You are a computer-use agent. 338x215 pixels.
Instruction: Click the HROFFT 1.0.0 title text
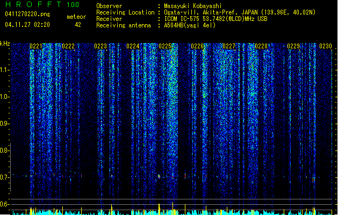tap(42, 4)
